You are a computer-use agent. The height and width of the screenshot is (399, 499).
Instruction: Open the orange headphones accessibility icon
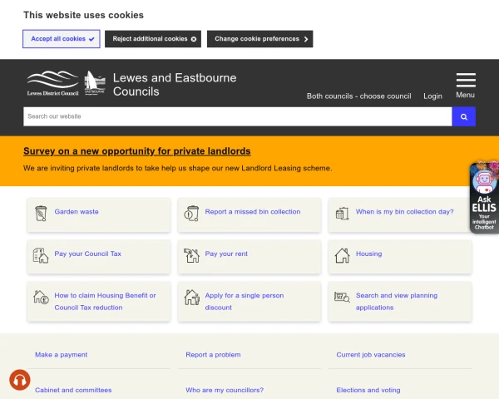coord(20,381)
